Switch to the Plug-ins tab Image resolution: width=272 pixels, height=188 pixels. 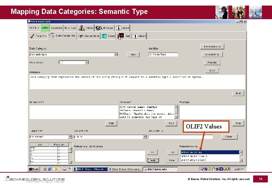click(x=70, y=28)
